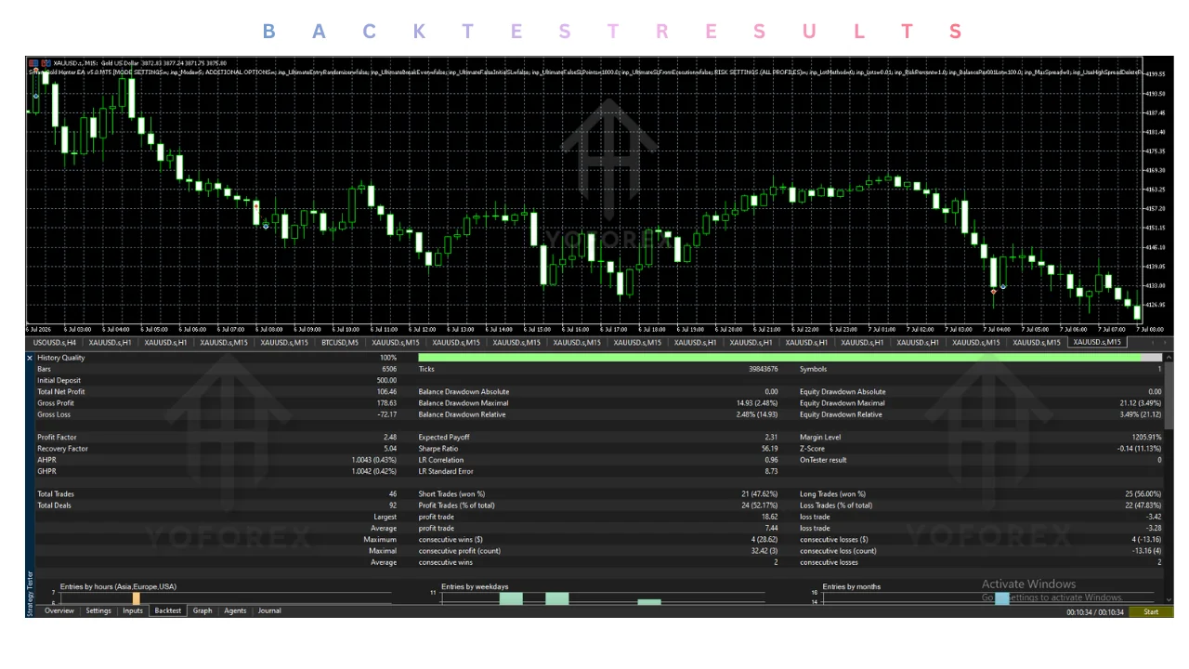
Task: Click the Profit Factor value 2.48
Action: pos(389,438)
